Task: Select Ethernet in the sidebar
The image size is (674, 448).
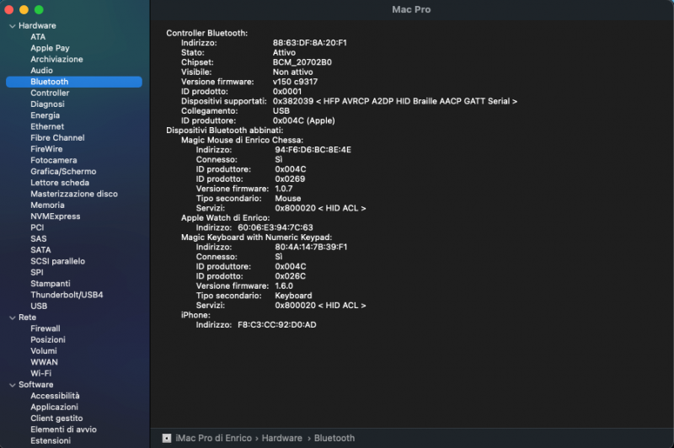Action: (x=47, y=126)
